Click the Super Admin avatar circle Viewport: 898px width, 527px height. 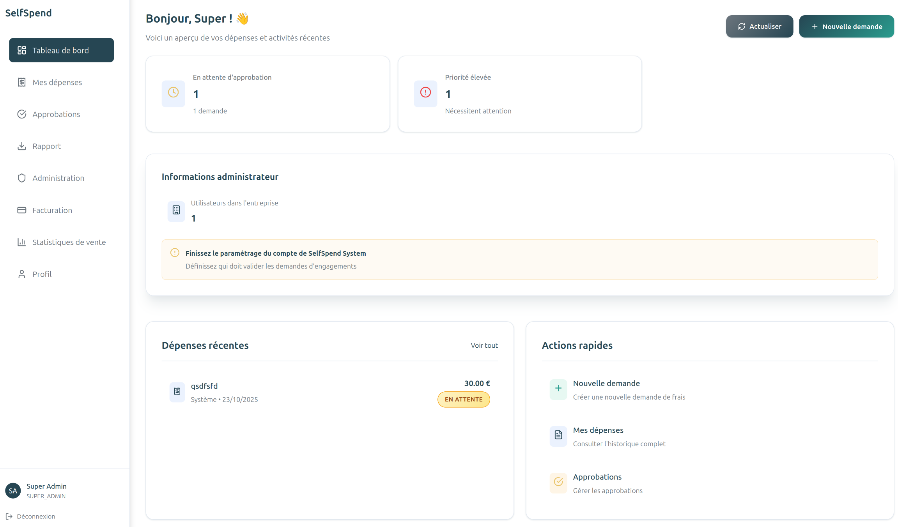[x=13, y=490]
